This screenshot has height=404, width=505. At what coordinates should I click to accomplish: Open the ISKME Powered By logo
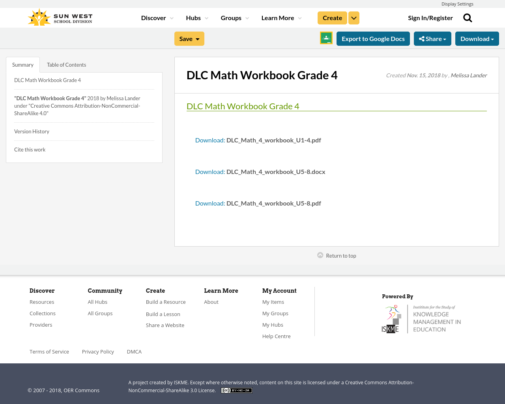click(x=421, y=318)
